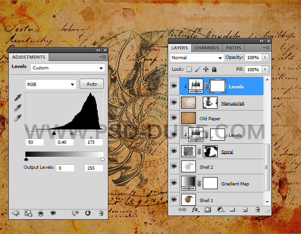
Task: Open the layer style fx menu
Action: coord(195,209)
